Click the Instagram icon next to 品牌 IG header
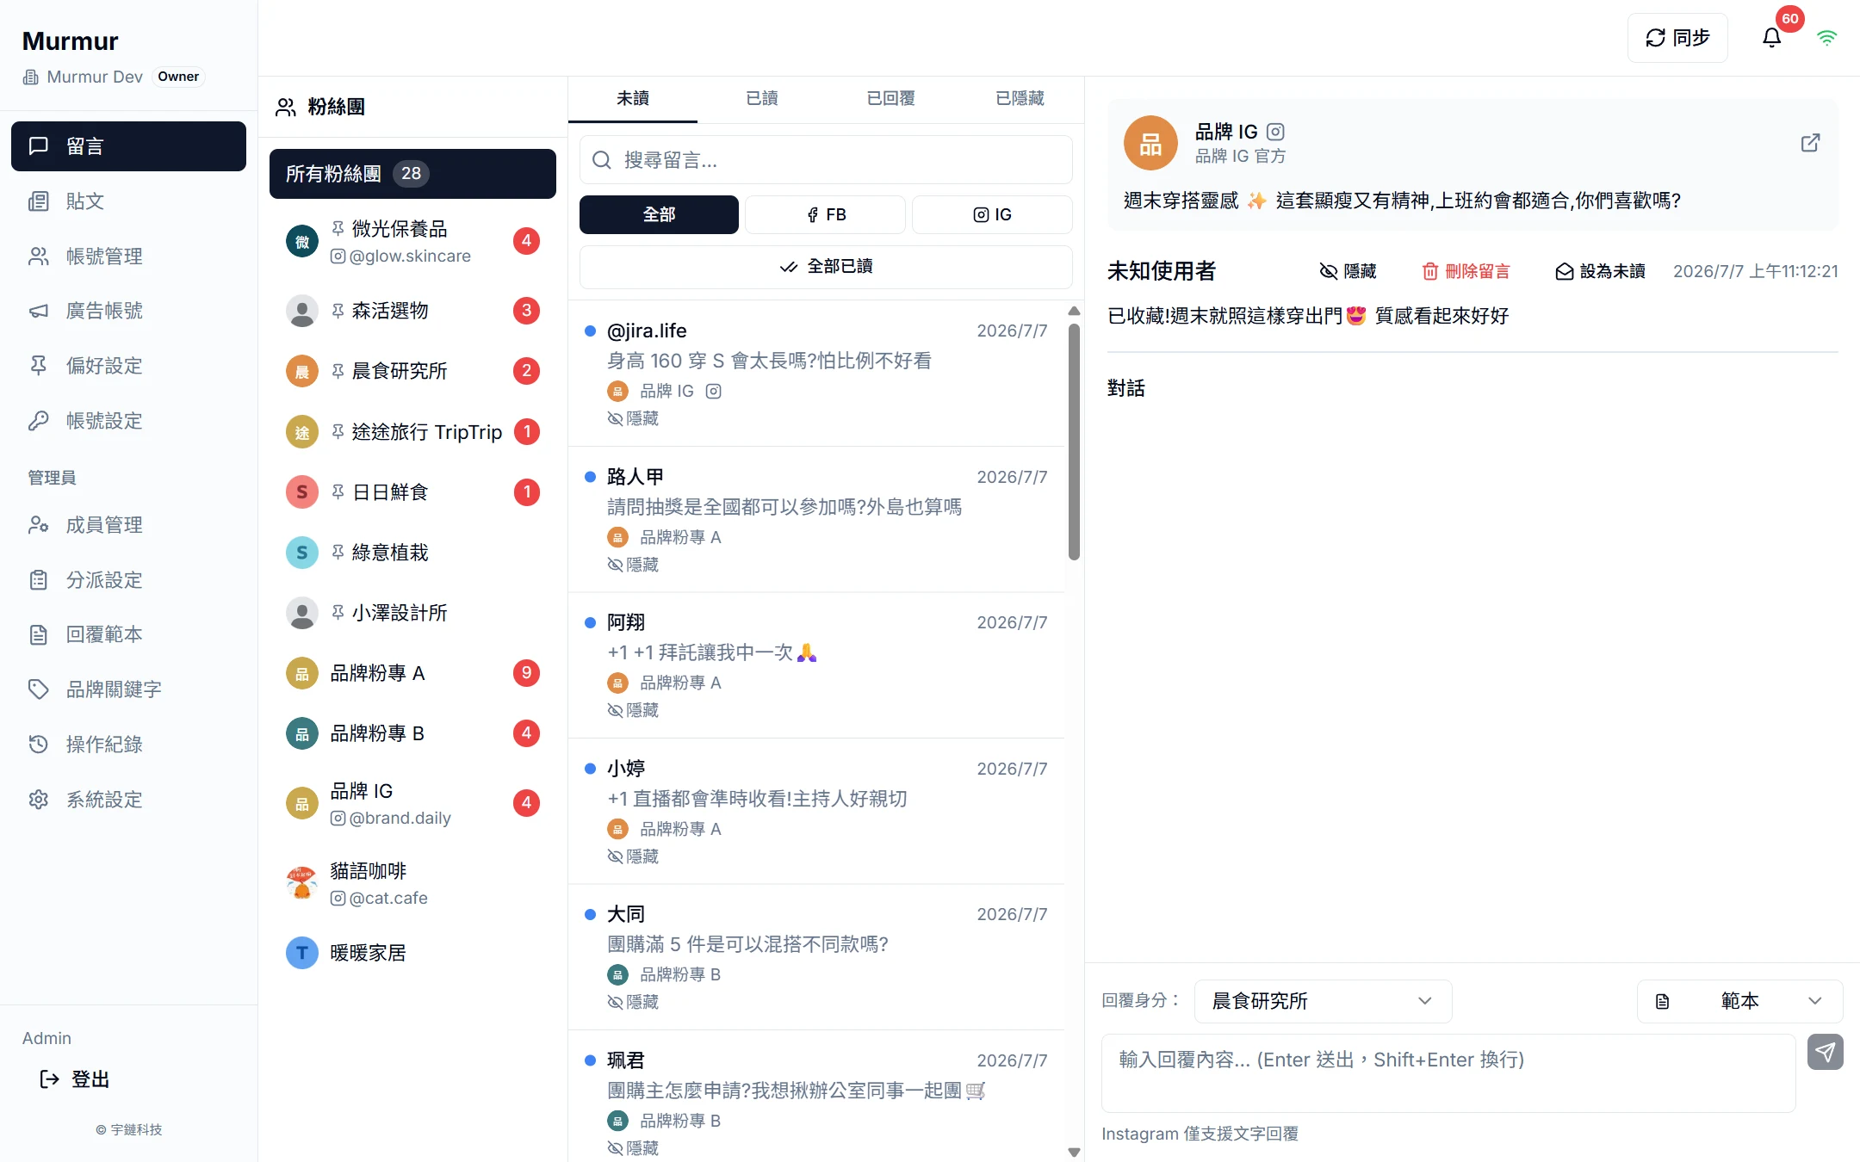 (1275, 132)
